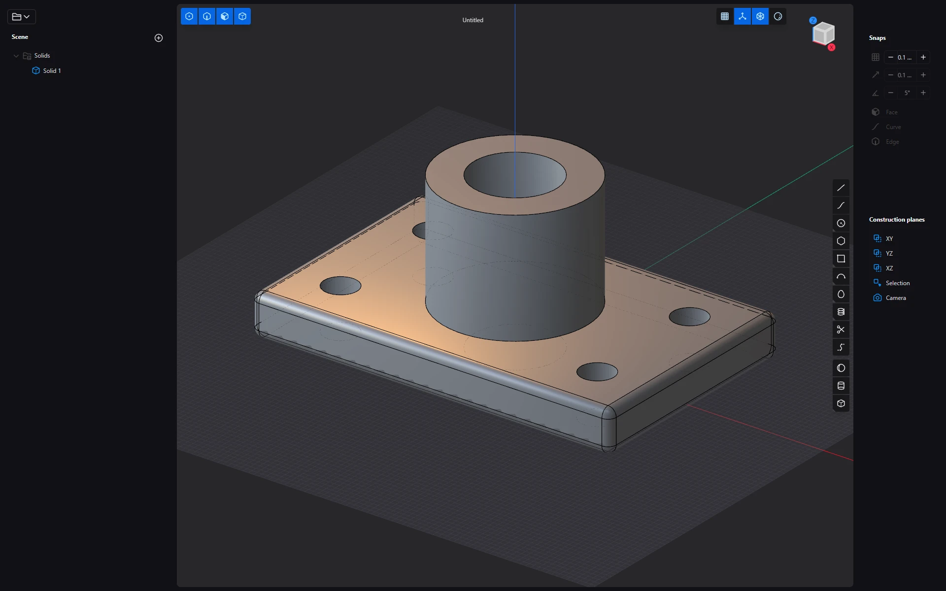Image resolution: width=946 pixels, height=591 pixels.
Task: Enable Curve snapping
Action: [887, 127]
